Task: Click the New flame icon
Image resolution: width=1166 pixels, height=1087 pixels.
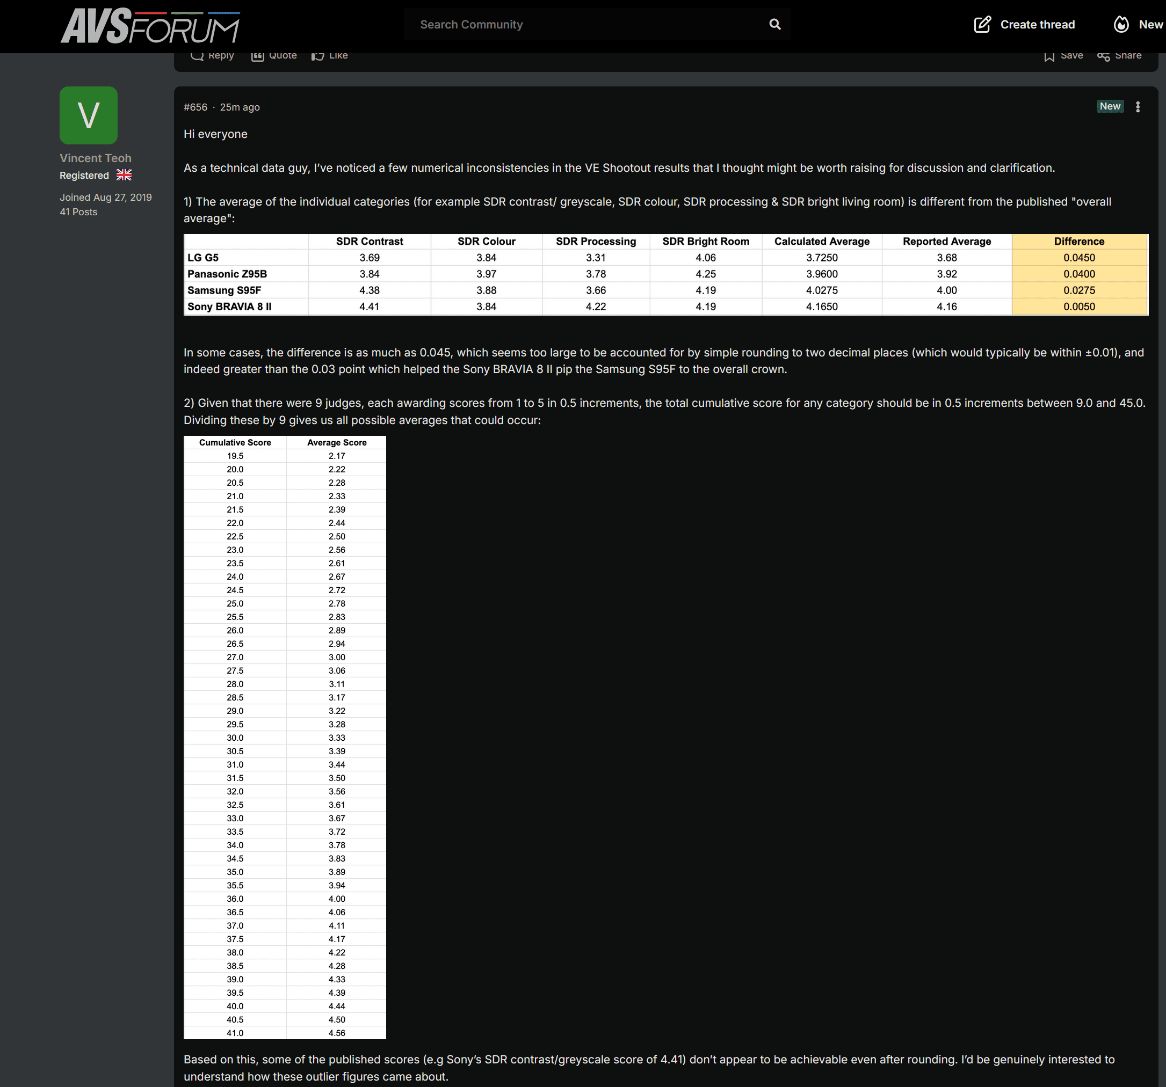Action: point(1121,25)
